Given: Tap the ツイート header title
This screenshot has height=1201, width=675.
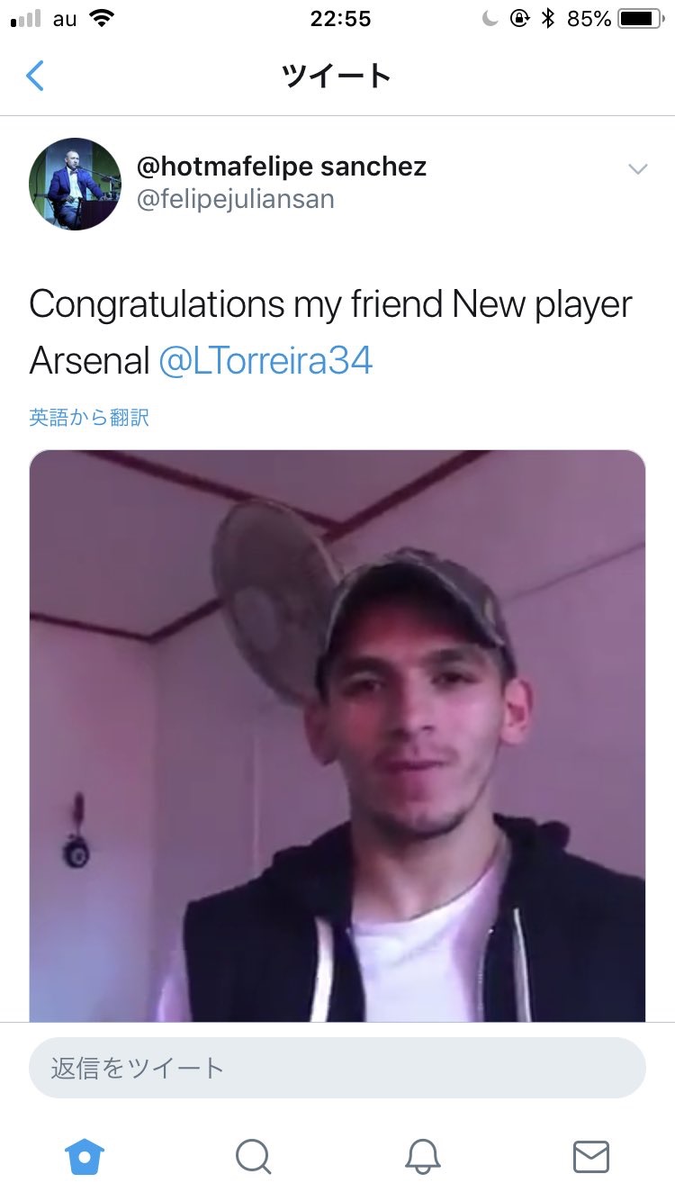Looking at the screenshot, I should (x=337, y=77).
